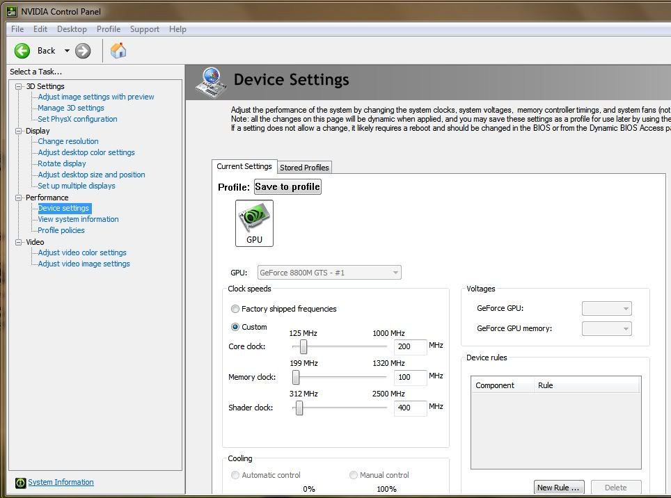Open View system information
This screenshot has width=671, height=498.
coord(78,219)
